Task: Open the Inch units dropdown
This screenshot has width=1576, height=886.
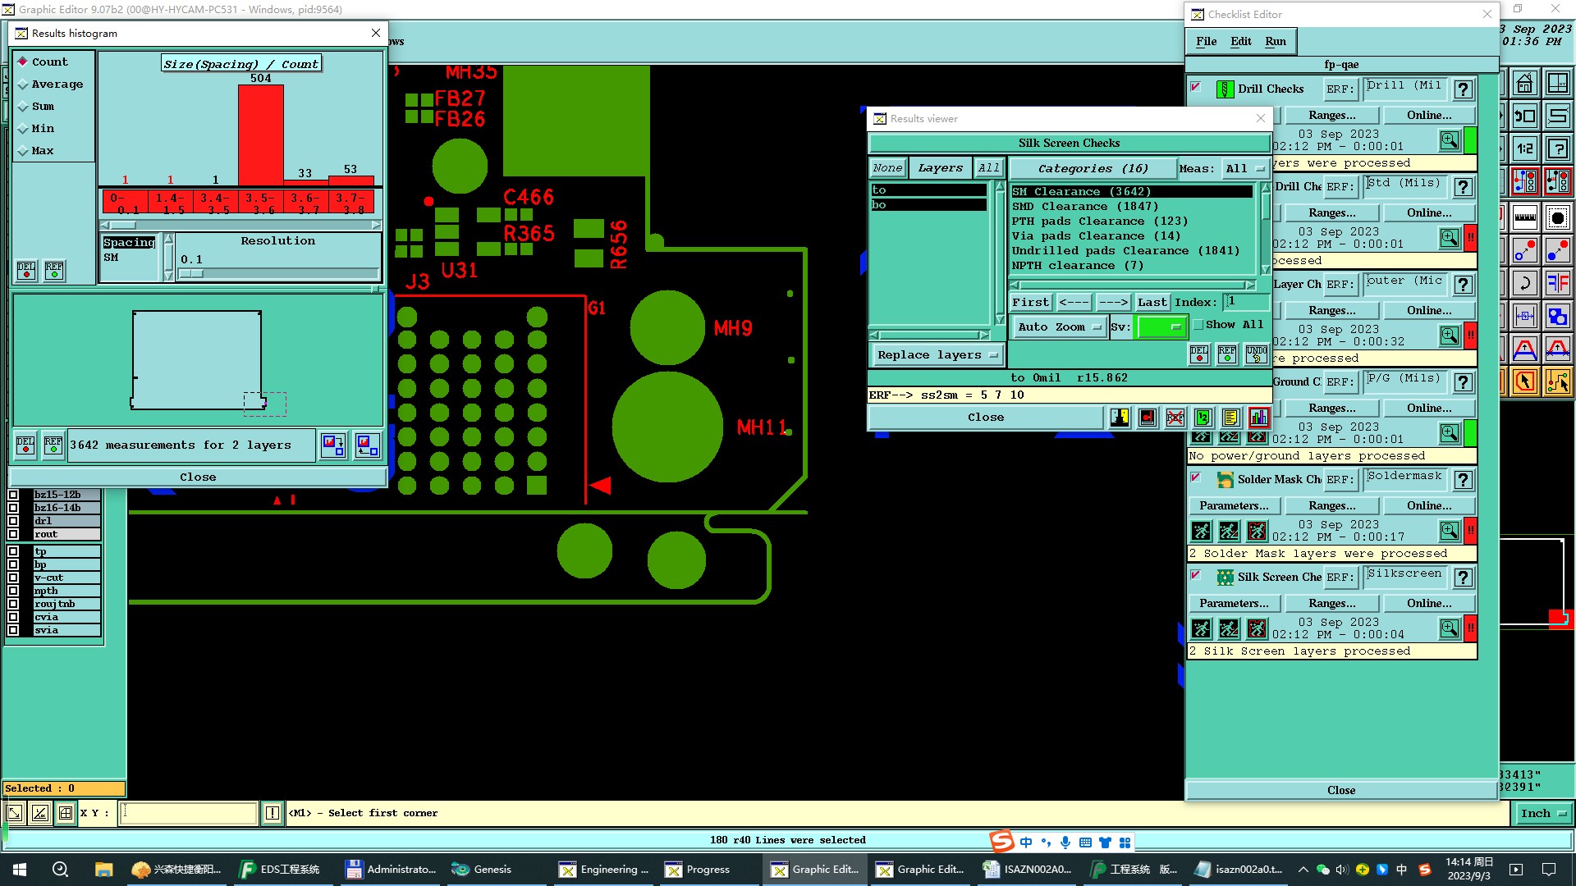Action: (1543, 813)
